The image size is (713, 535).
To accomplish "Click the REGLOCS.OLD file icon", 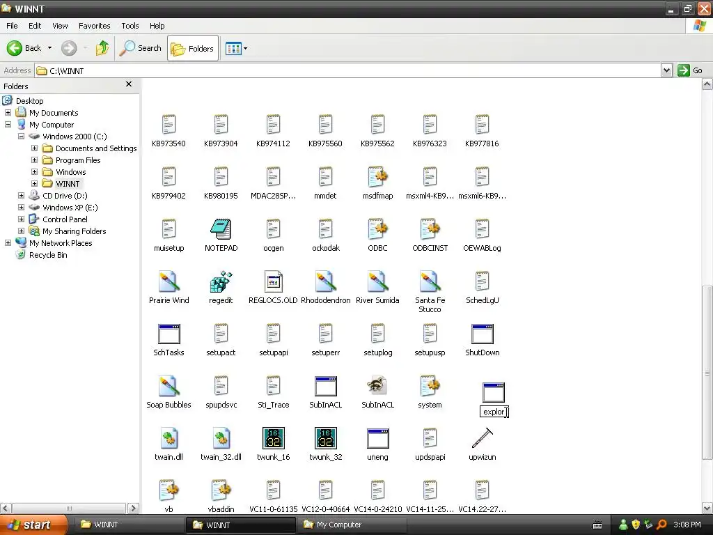I will (x=273, y=281).
